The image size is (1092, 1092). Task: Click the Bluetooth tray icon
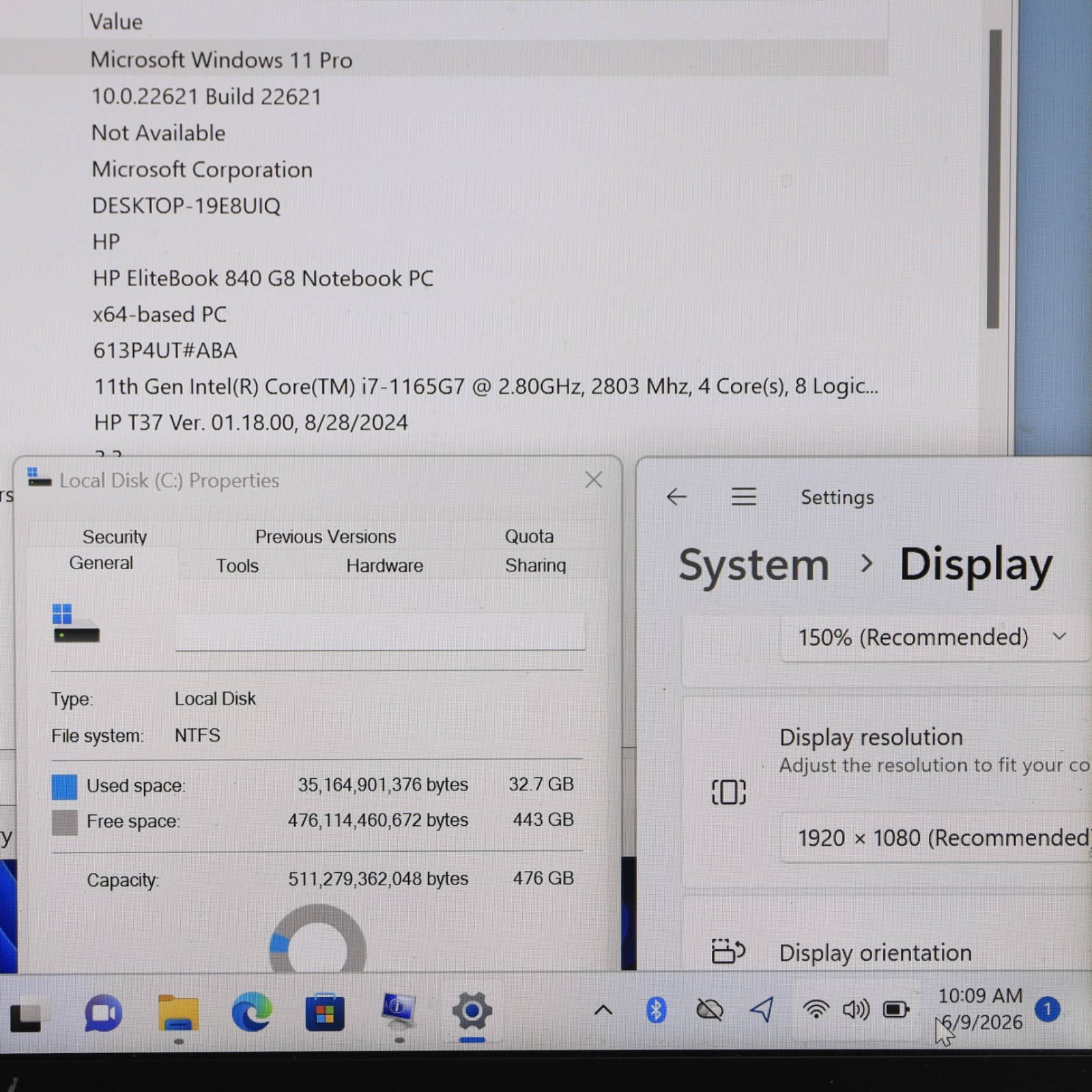656,1010
